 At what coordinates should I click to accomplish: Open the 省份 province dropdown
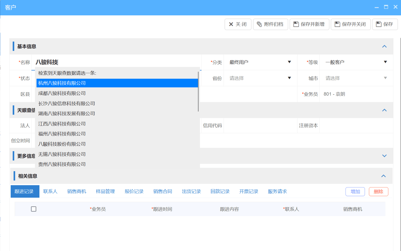pos(260,78)
